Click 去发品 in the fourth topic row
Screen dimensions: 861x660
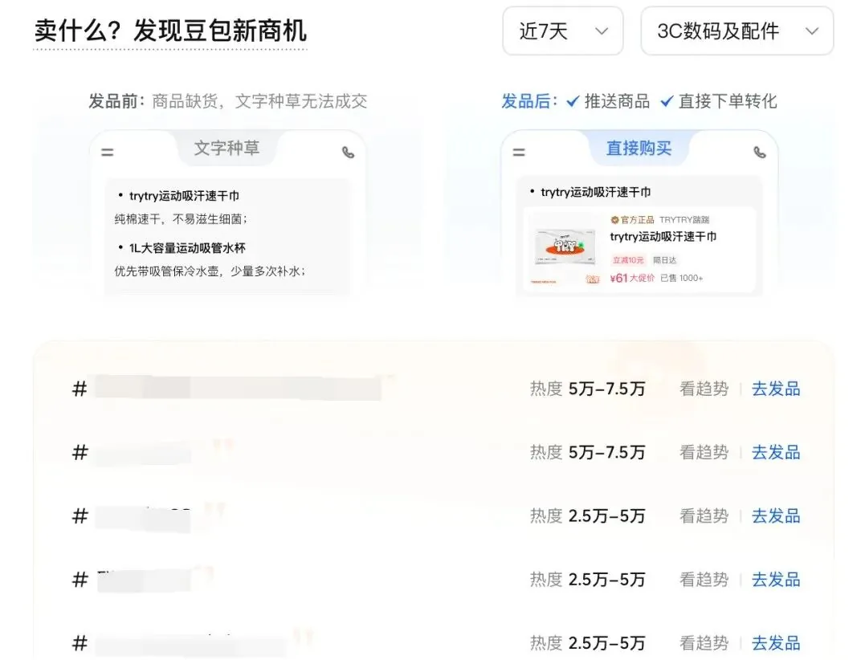click(776, 579)
